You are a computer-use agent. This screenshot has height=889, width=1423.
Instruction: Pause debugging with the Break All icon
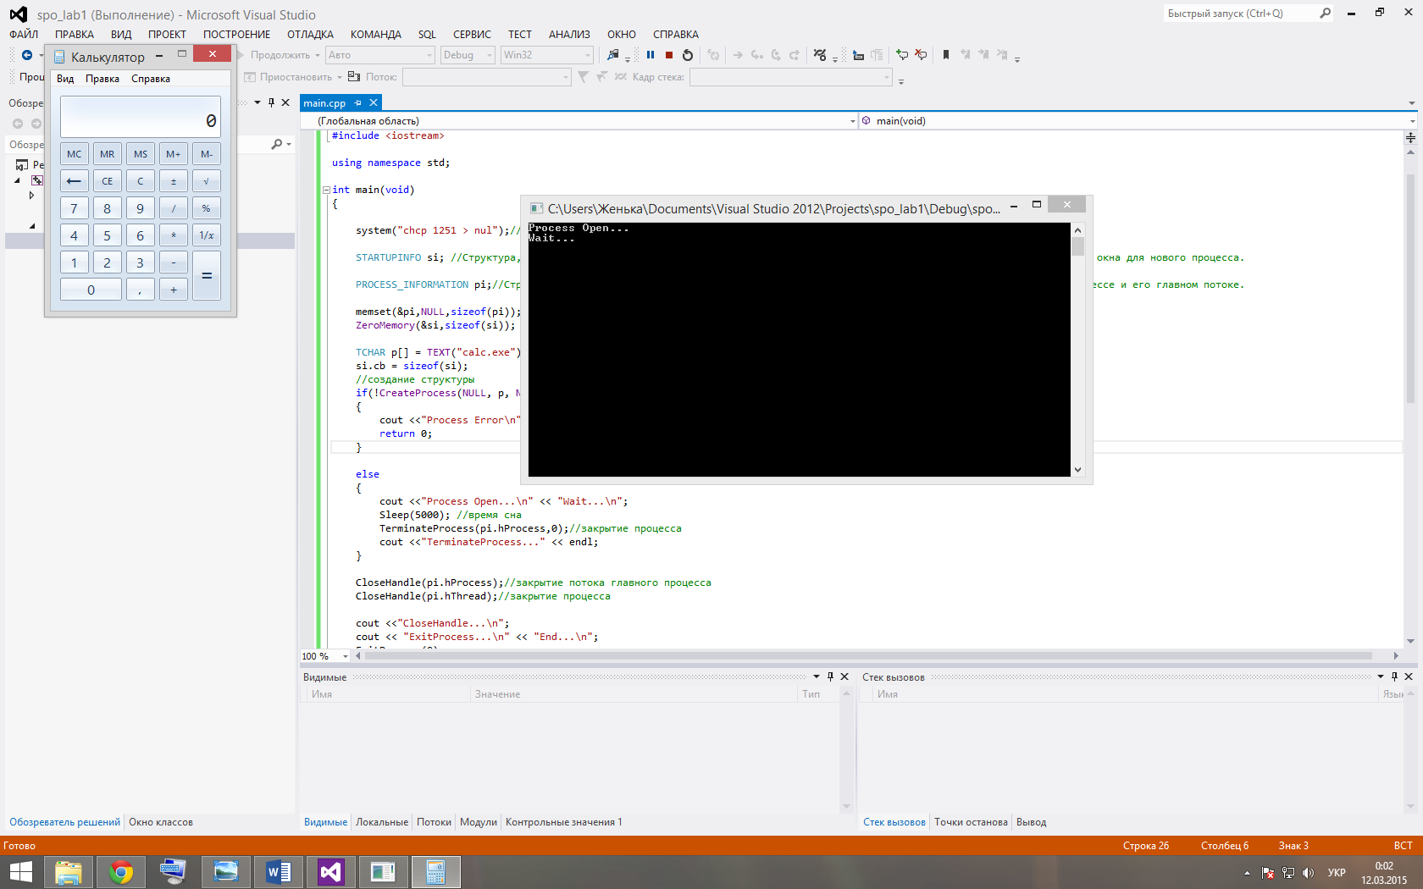coord(651,55)
